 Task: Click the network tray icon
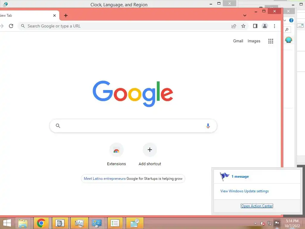270,223
